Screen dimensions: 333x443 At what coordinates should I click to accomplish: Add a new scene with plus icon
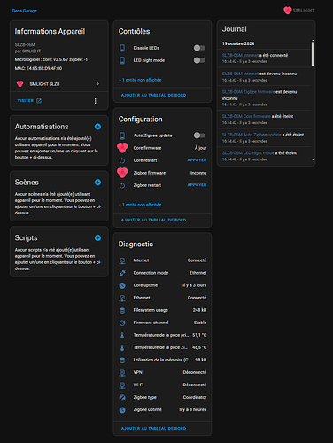pos(97,183)
